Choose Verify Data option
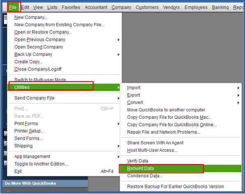 click(137, 161)
